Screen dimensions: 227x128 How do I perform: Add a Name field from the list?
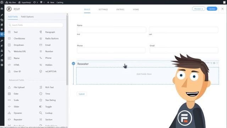(x=17, y=58)
